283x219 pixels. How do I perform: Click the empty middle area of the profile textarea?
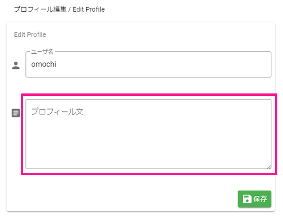point(149,139)
